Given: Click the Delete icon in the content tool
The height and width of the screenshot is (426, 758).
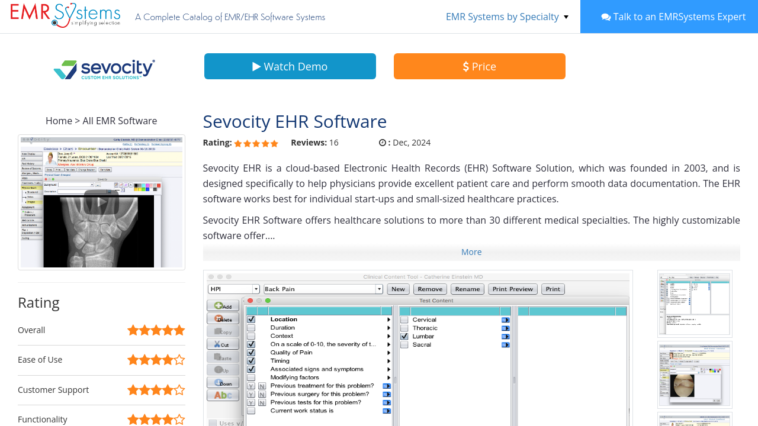Looking at the screenshot, I should 223,319.
